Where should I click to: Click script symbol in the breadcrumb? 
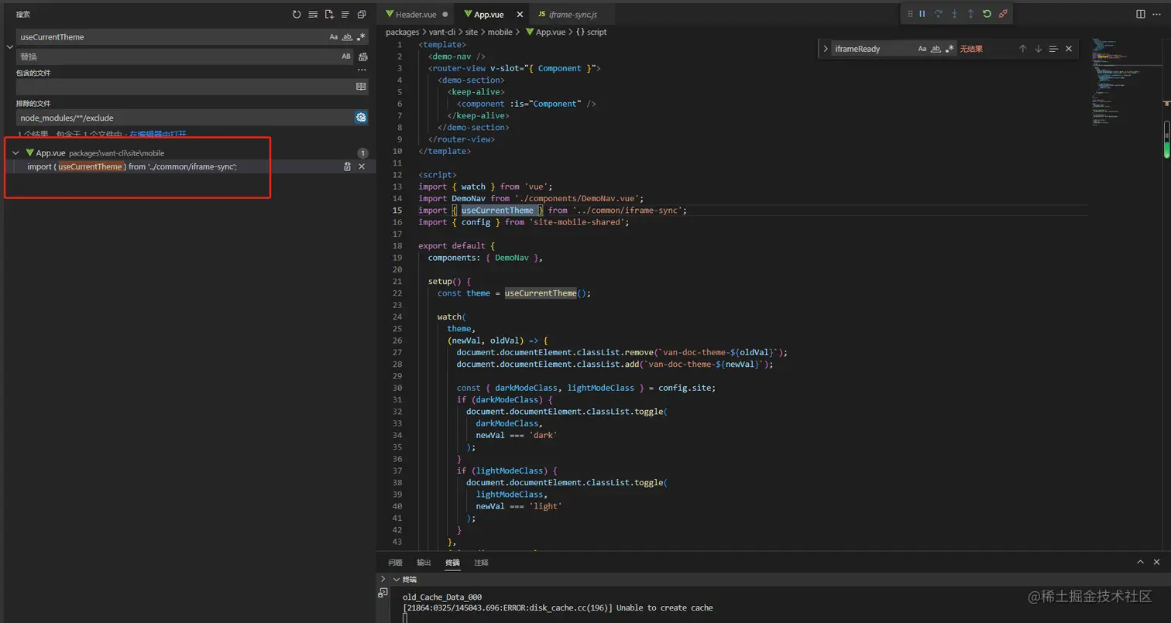coord(592,32)
